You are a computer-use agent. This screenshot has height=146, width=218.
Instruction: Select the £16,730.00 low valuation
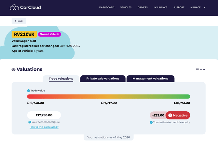(x=35, y=103)
